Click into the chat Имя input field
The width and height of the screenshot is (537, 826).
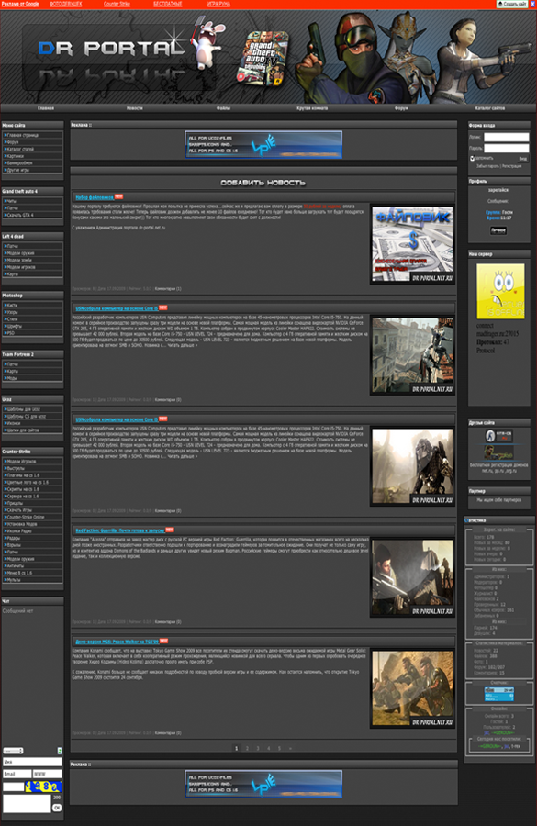click(x=32, y=762)
